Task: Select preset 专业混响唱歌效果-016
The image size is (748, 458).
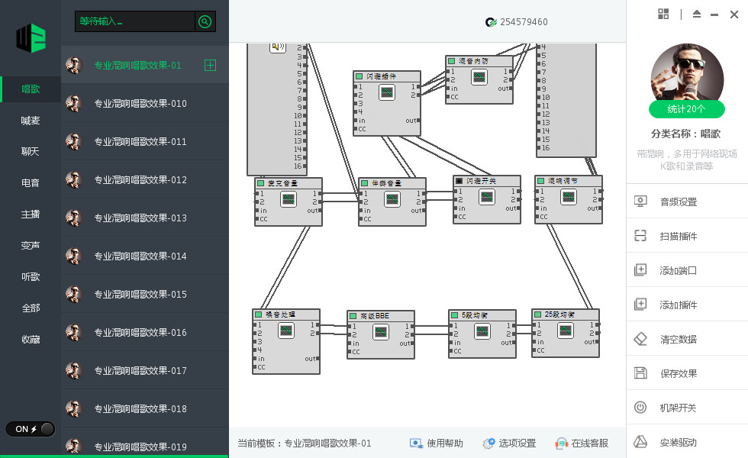Action: pos(145,333)
